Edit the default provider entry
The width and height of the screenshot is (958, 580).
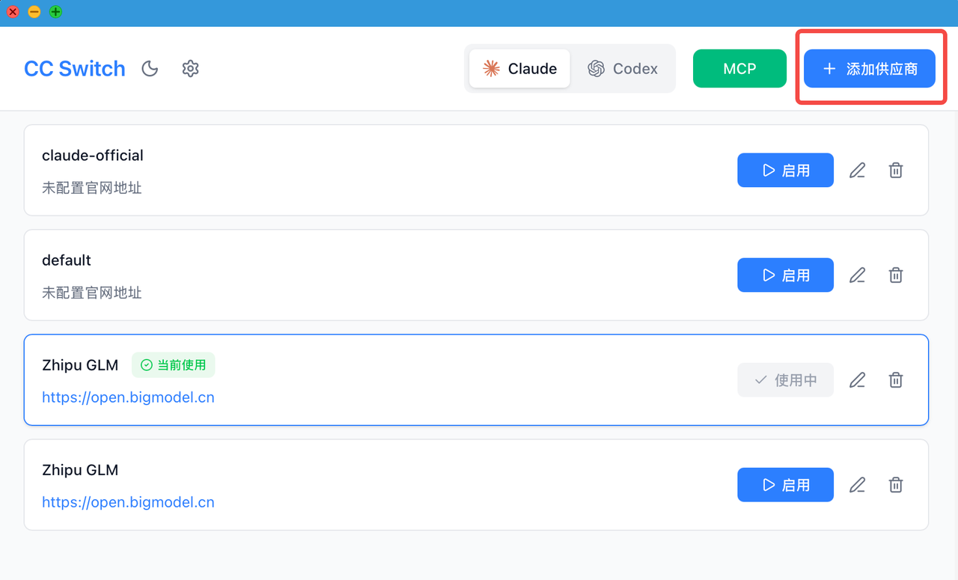(x=857, y=275)
